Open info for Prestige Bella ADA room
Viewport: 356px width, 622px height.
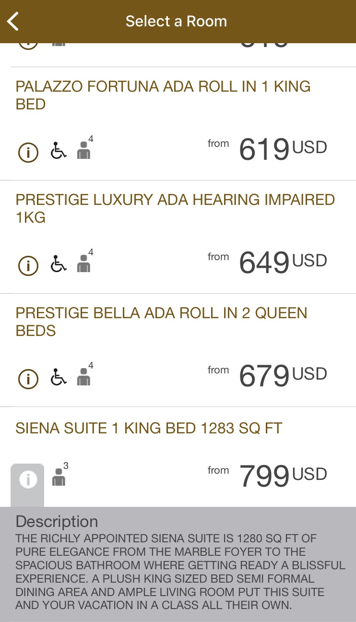(28, 379)
